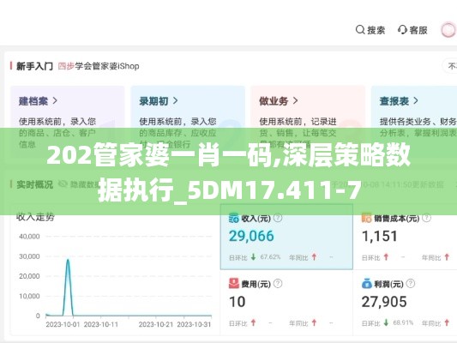Viewport: 457px width, 343px height.
Task: Expand the 录期初 chevron arrow
Action: 175,101
